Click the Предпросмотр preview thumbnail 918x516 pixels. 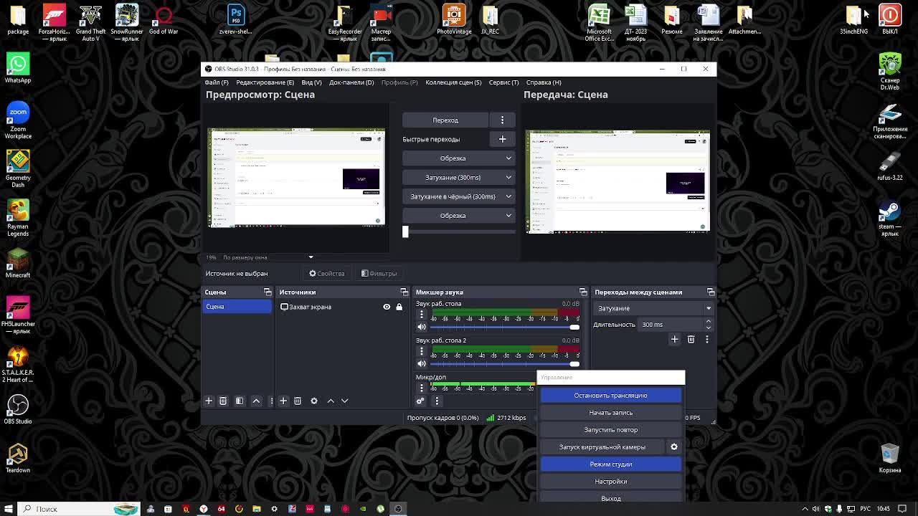coord(296,178)
